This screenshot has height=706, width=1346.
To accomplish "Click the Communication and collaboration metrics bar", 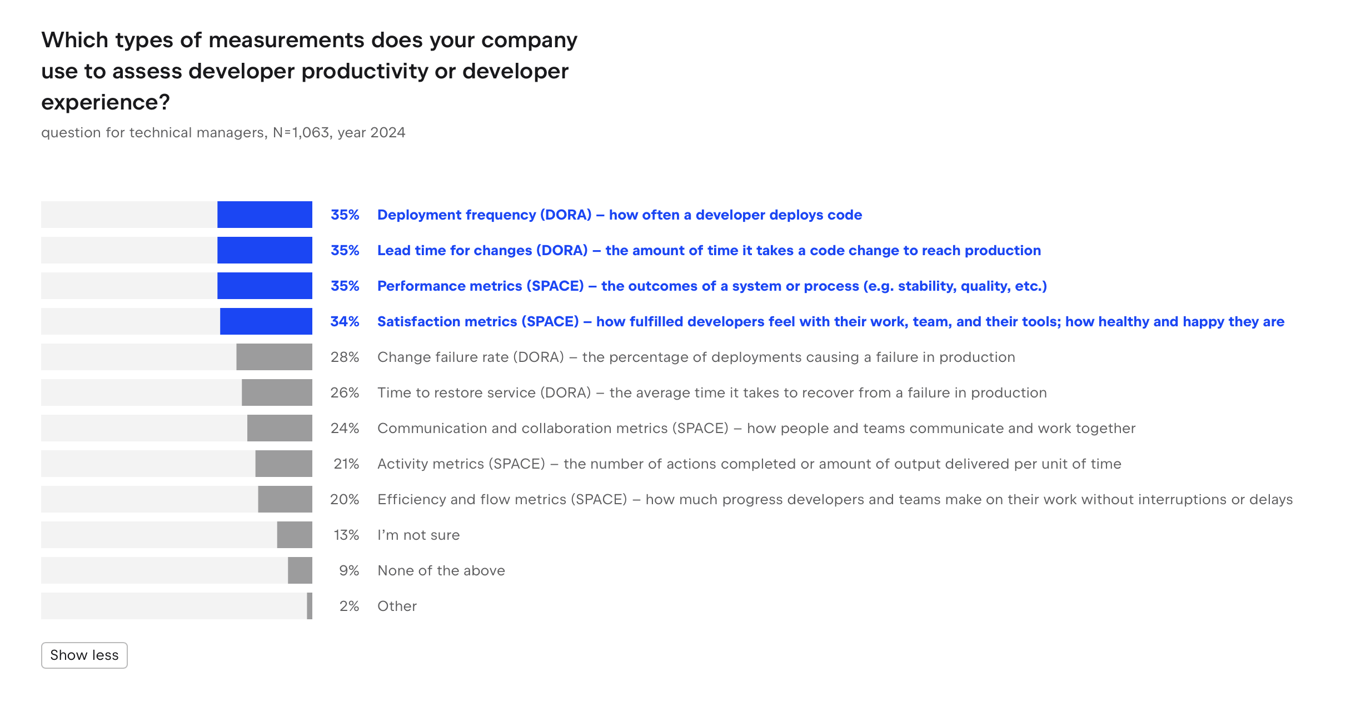I will 280,428.
